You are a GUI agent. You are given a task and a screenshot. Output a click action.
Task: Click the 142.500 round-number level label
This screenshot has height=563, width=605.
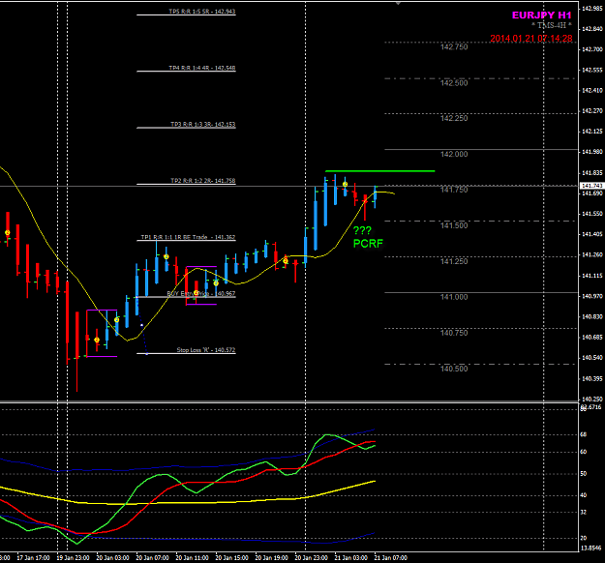click(454, 83)
